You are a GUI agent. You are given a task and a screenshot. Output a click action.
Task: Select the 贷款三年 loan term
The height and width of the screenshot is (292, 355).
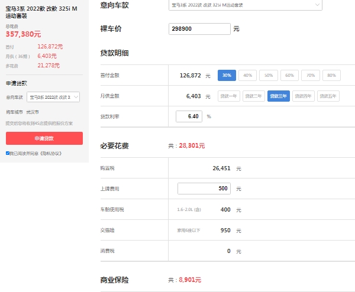point(279,96)
